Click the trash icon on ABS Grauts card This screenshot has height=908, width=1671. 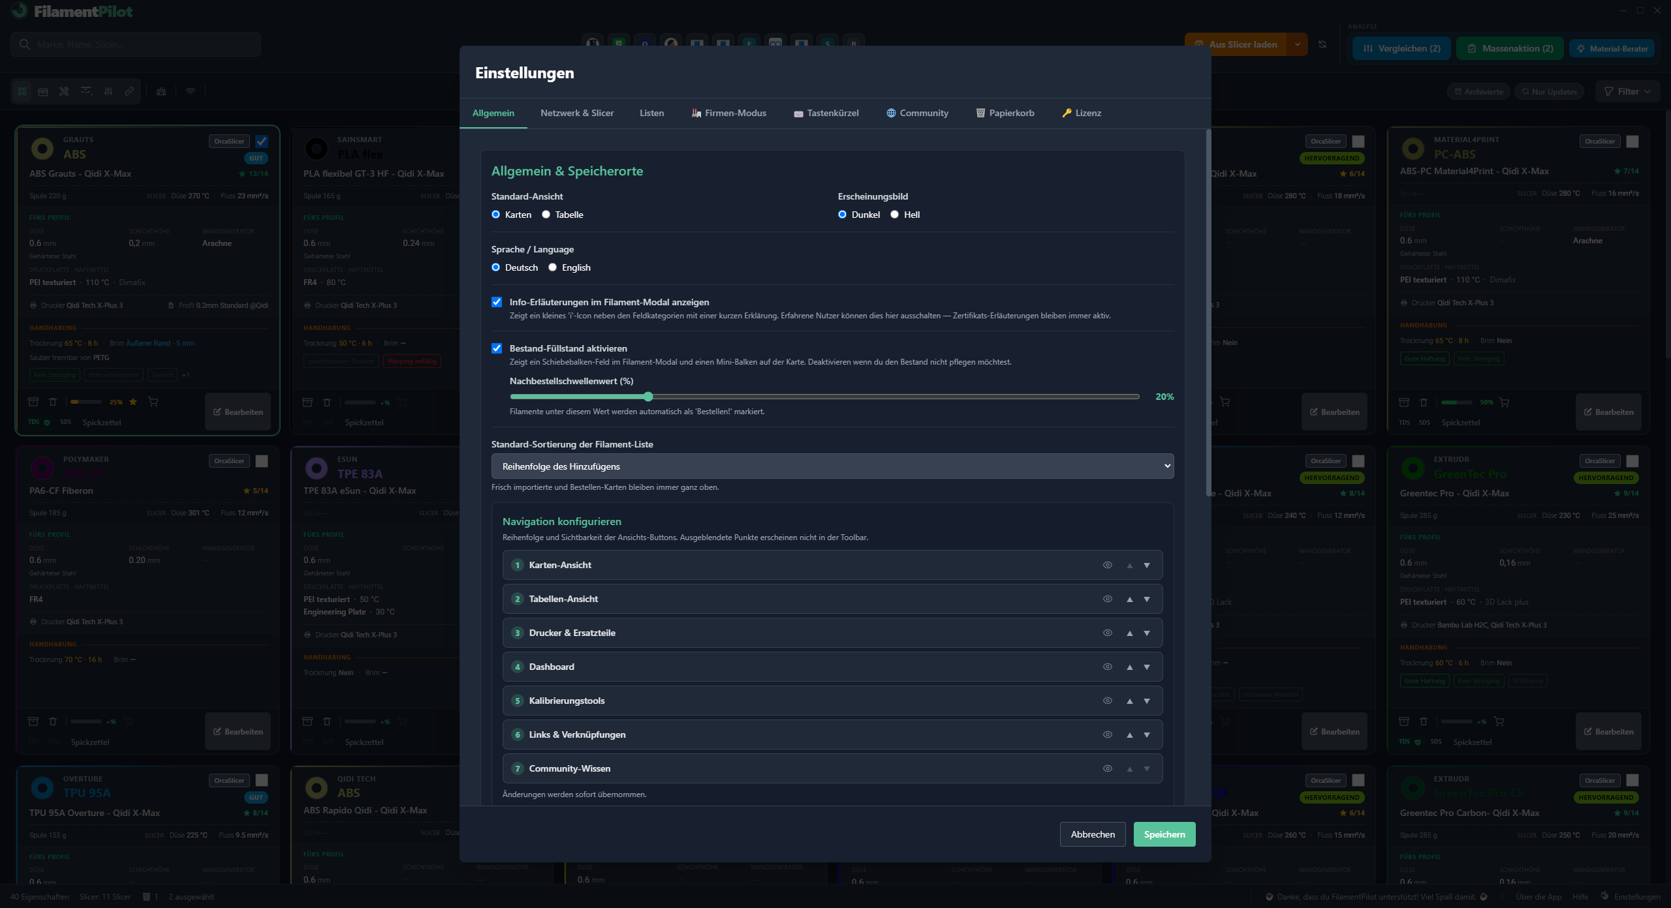[53, 402]
